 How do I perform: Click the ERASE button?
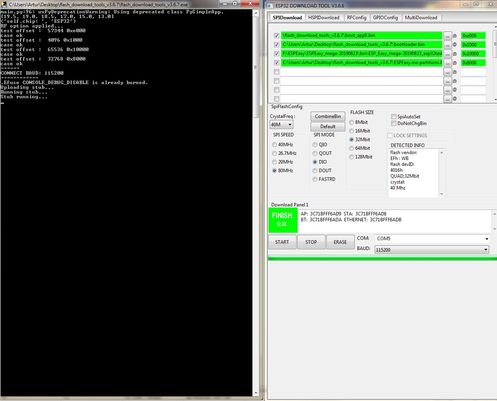[341, 242]
